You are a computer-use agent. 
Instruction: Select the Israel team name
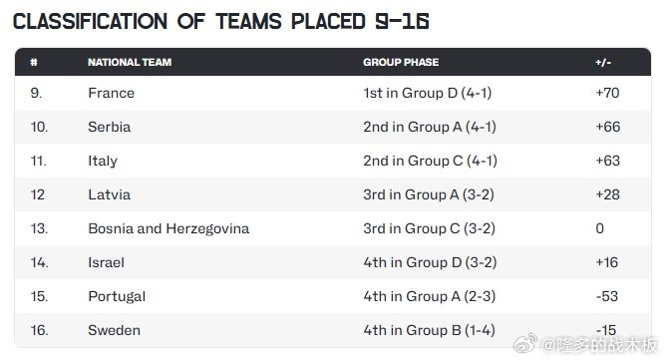pos(106,262)
